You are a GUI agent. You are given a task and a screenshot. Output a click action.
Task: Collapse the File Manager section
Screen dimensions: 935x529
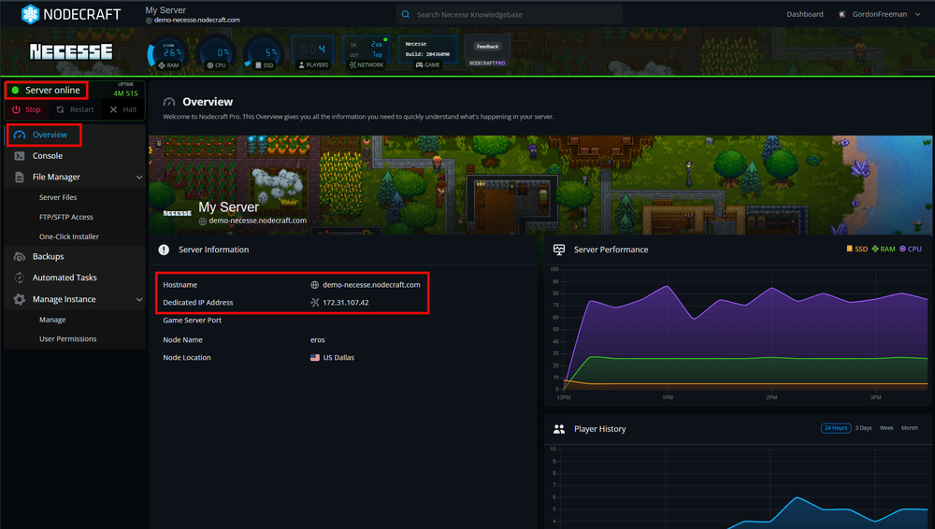coord(139,178)
